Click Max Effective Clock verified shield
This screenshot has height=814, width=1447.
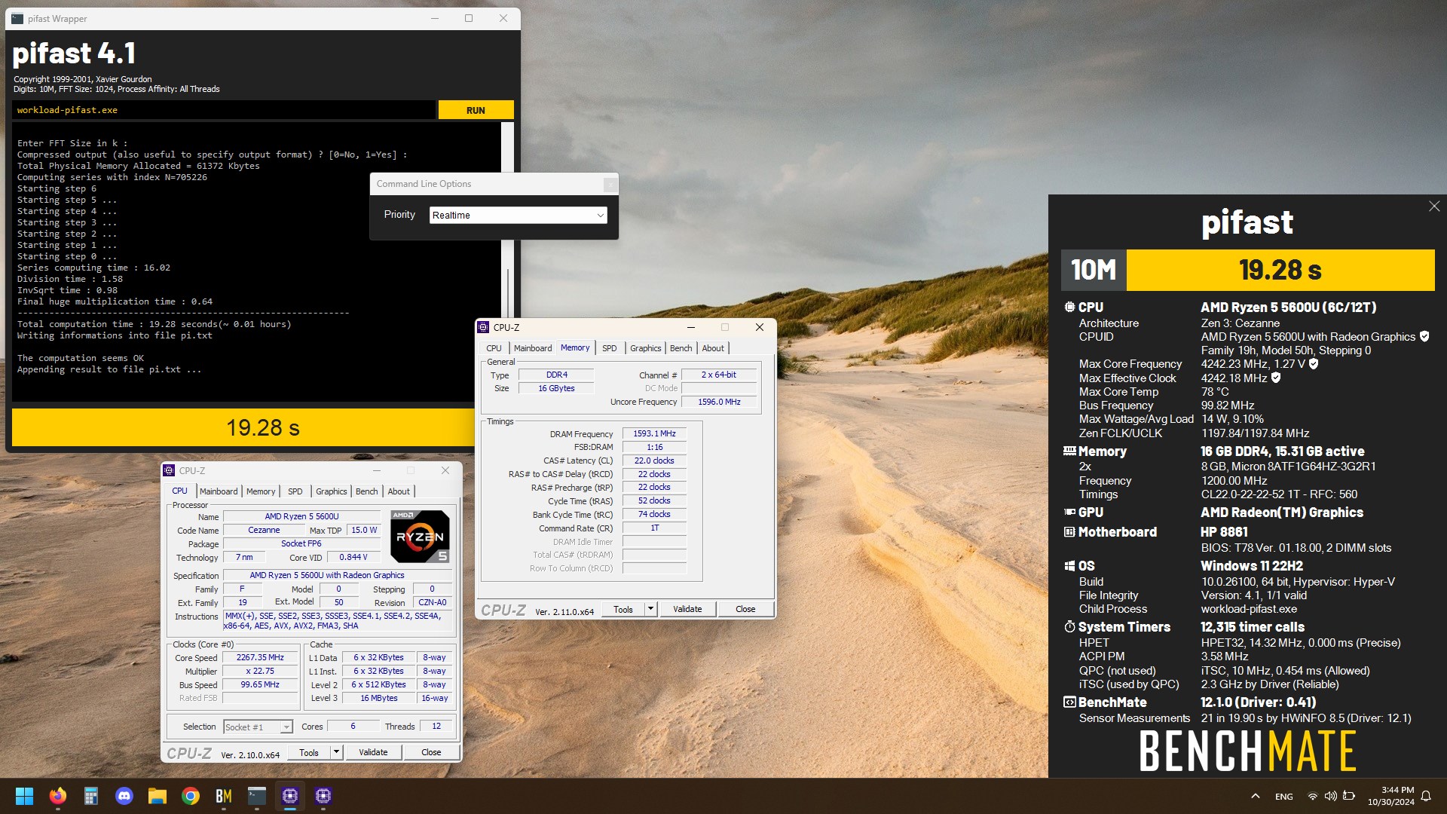pos(1276,378)
